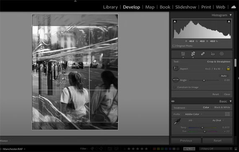Image resolution: width=239 pixels, height=152 pixels.
Task: Switch to the Slideshow module
Action: tap(186, 7)
